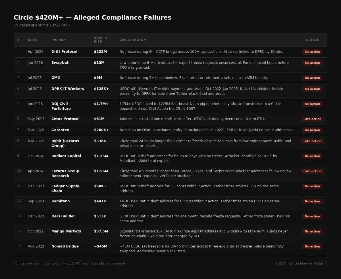Click the Status column header
The height and width of the screenshot is (279, 341).
[x=312, y=40]
